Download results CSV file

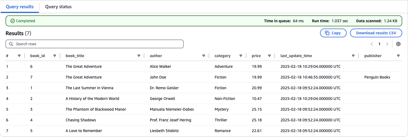pos(376,33)
